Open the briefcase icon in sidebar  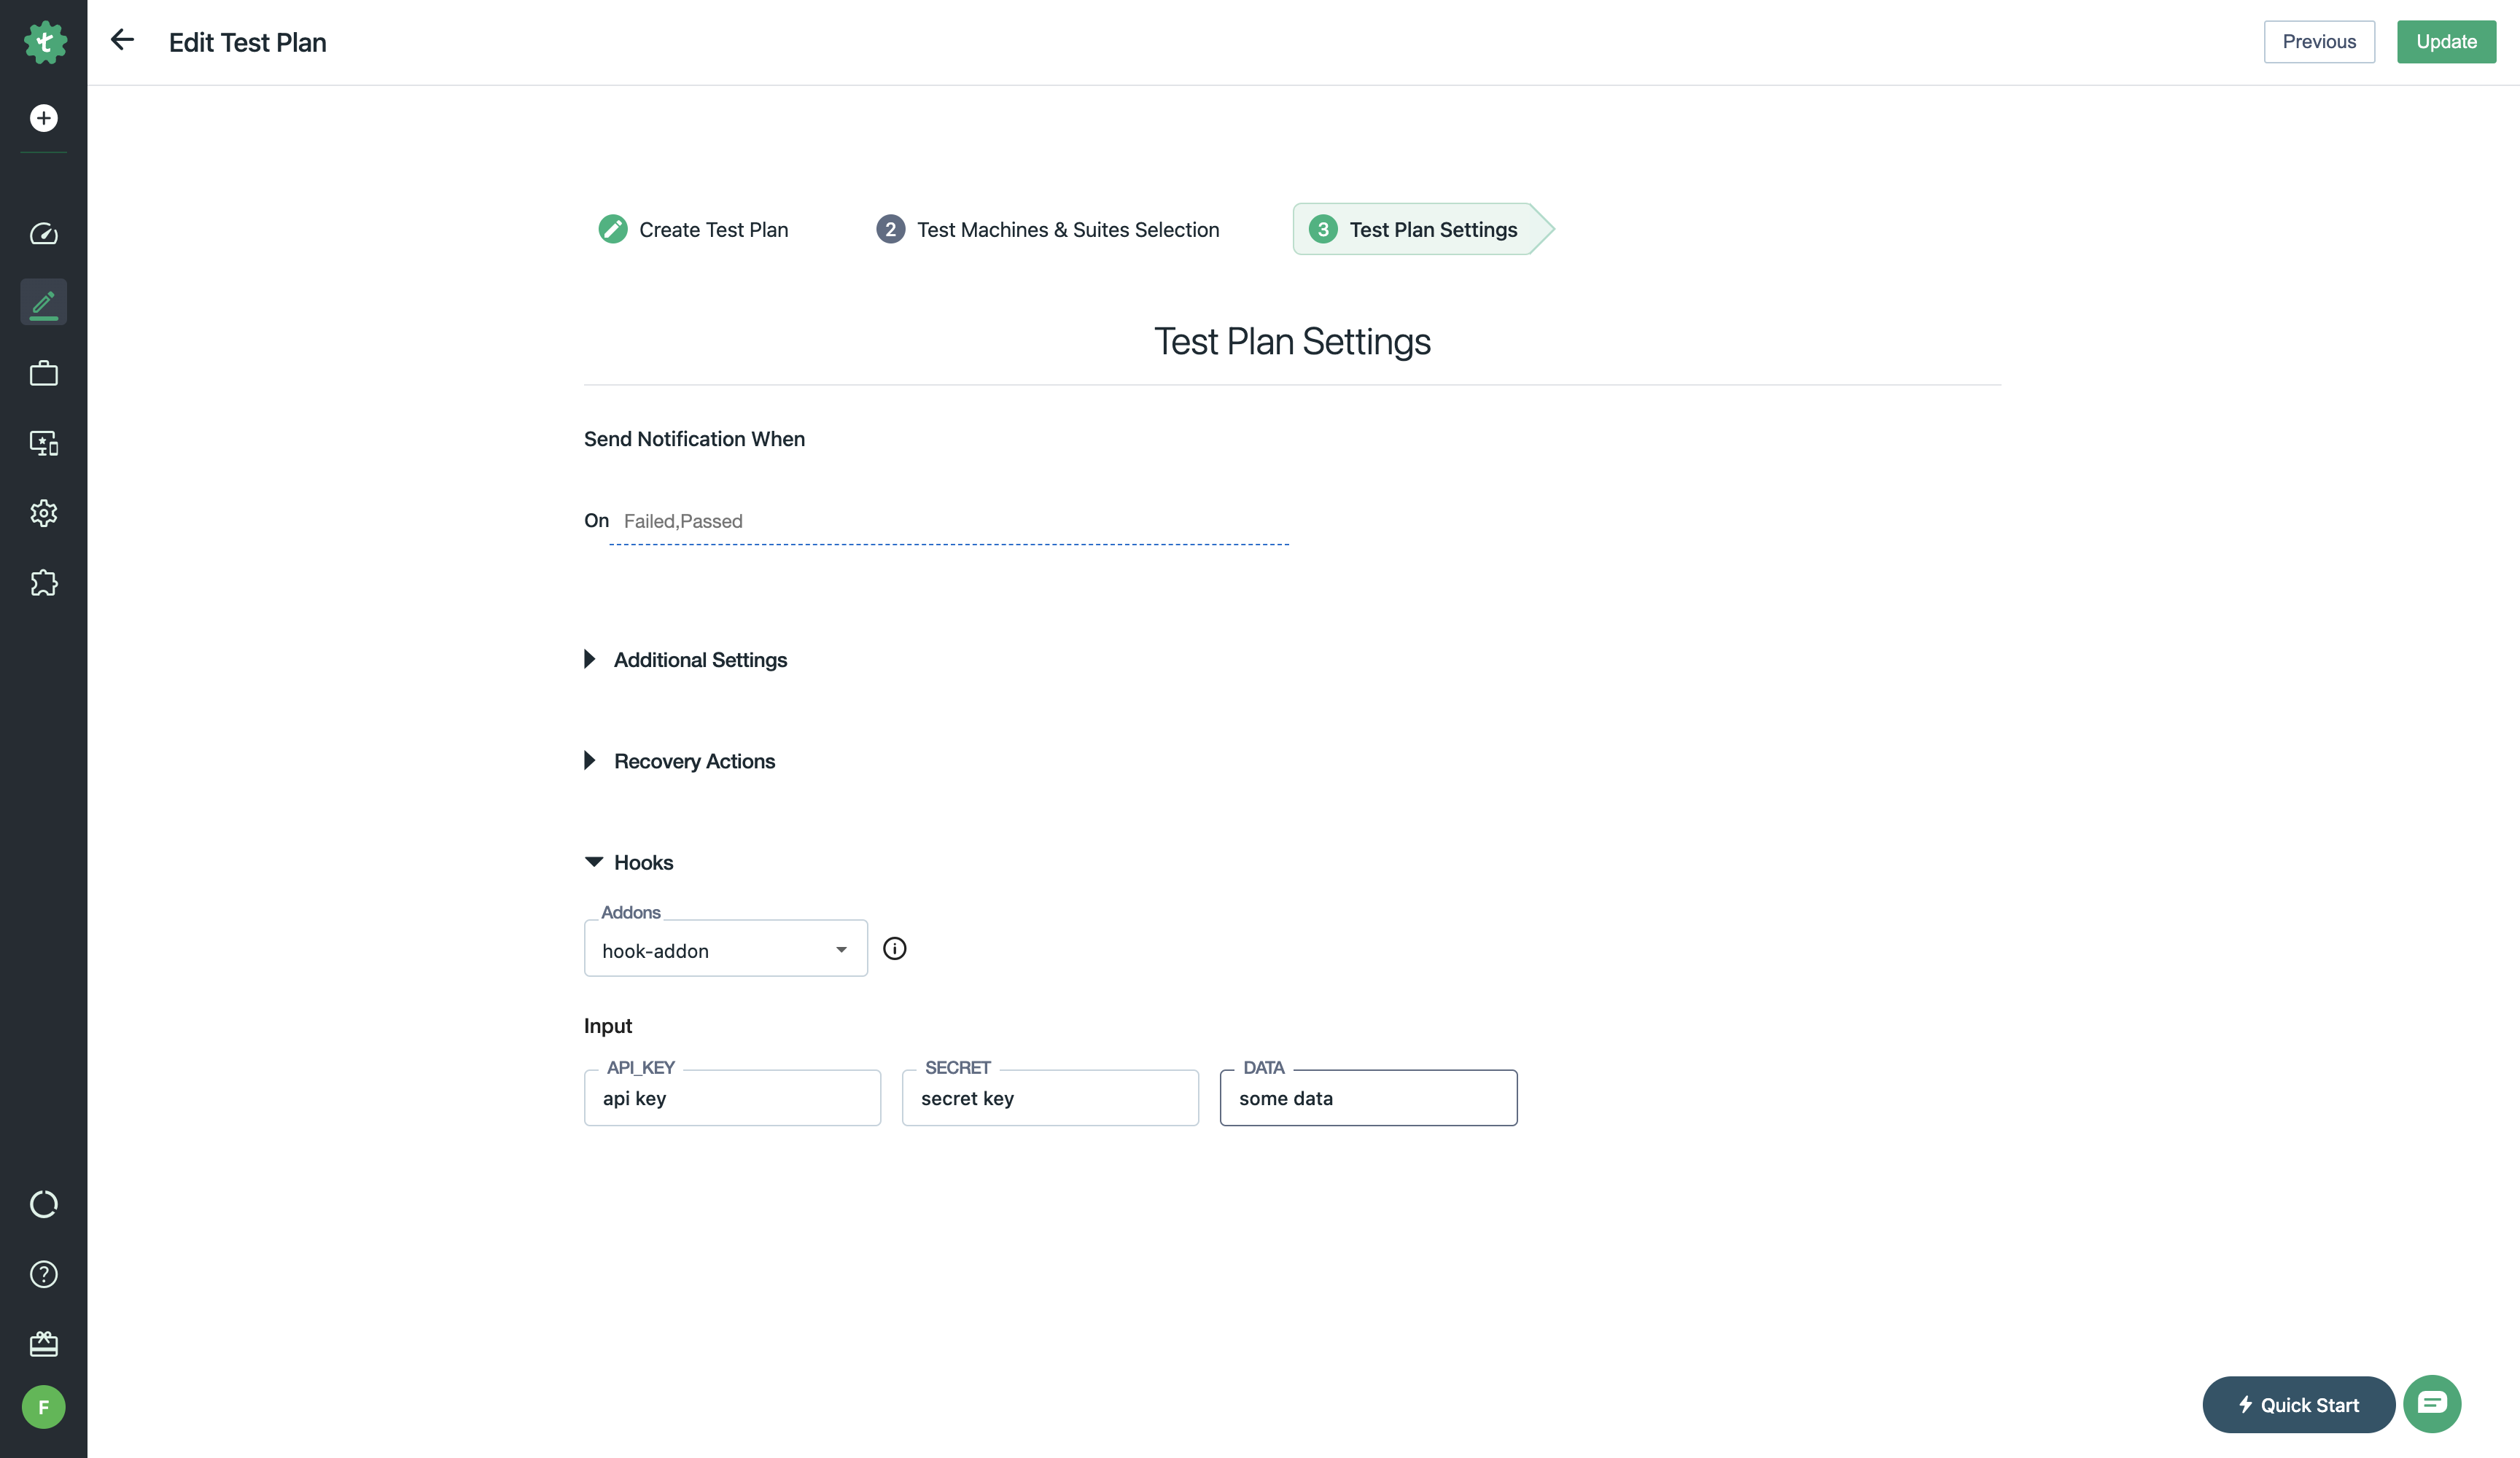click(x=43, y=373)
